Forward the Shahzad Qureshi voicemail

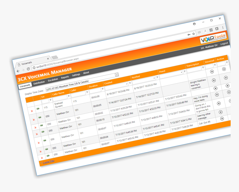pos(38,109)
